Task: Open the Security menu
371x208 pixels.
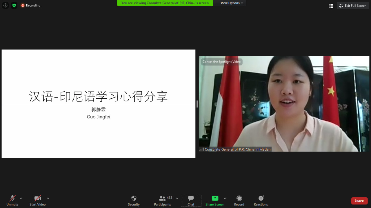Action: coord(134,200)
